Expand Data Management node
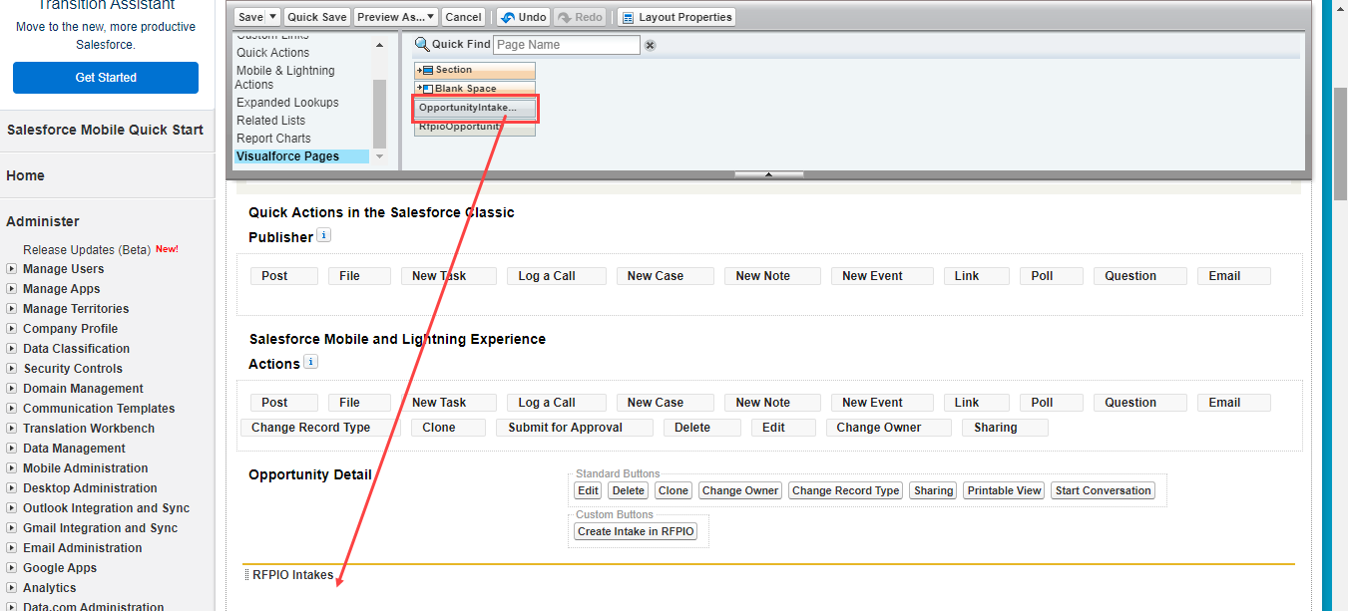Screen dimensions: 1348x611 [11, 449]
